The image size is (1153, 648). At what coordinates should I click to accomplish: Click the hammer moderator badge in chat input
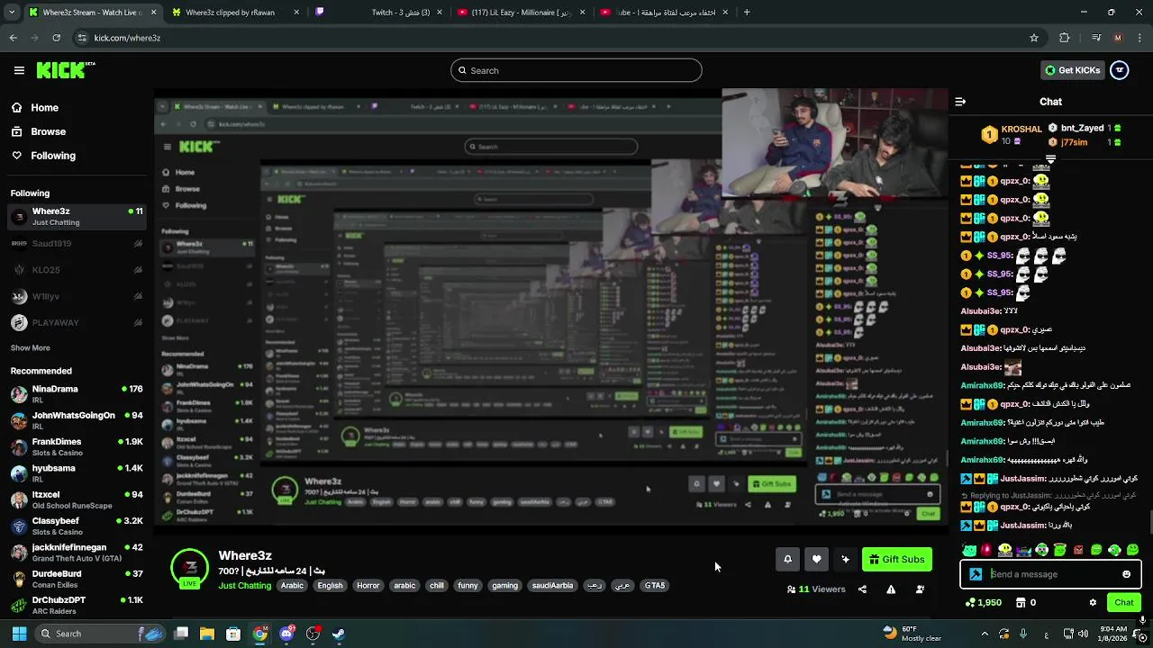point(976,574)
